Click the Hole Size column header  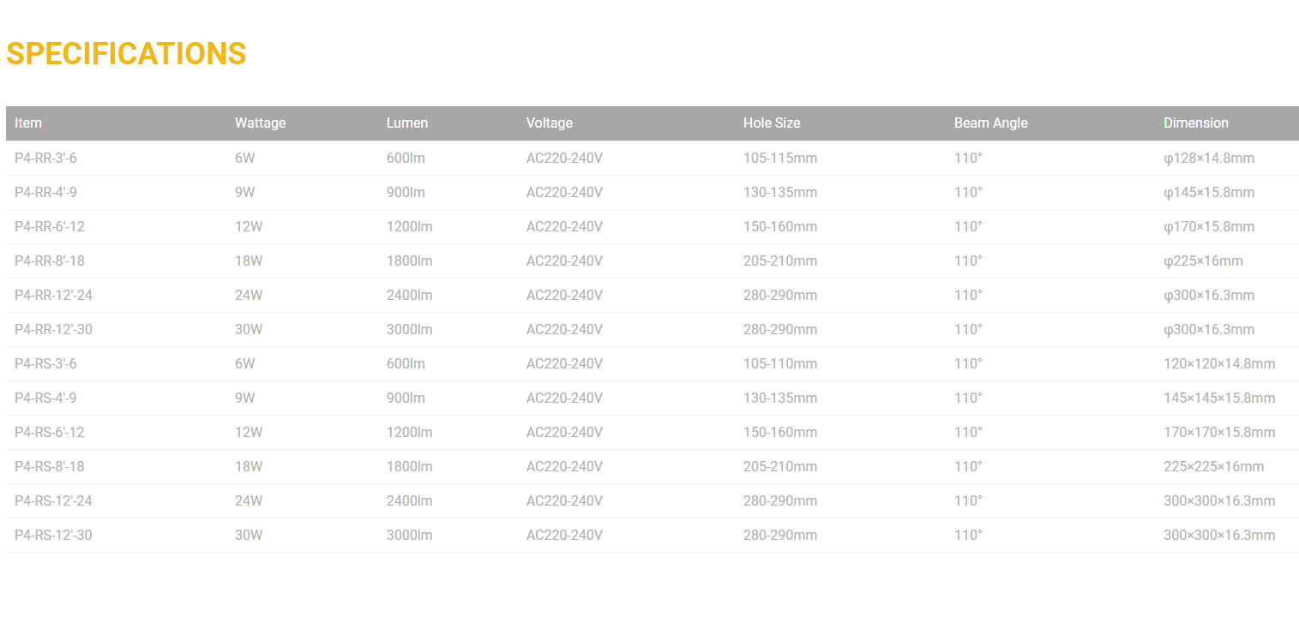click(x=771, y=123)
